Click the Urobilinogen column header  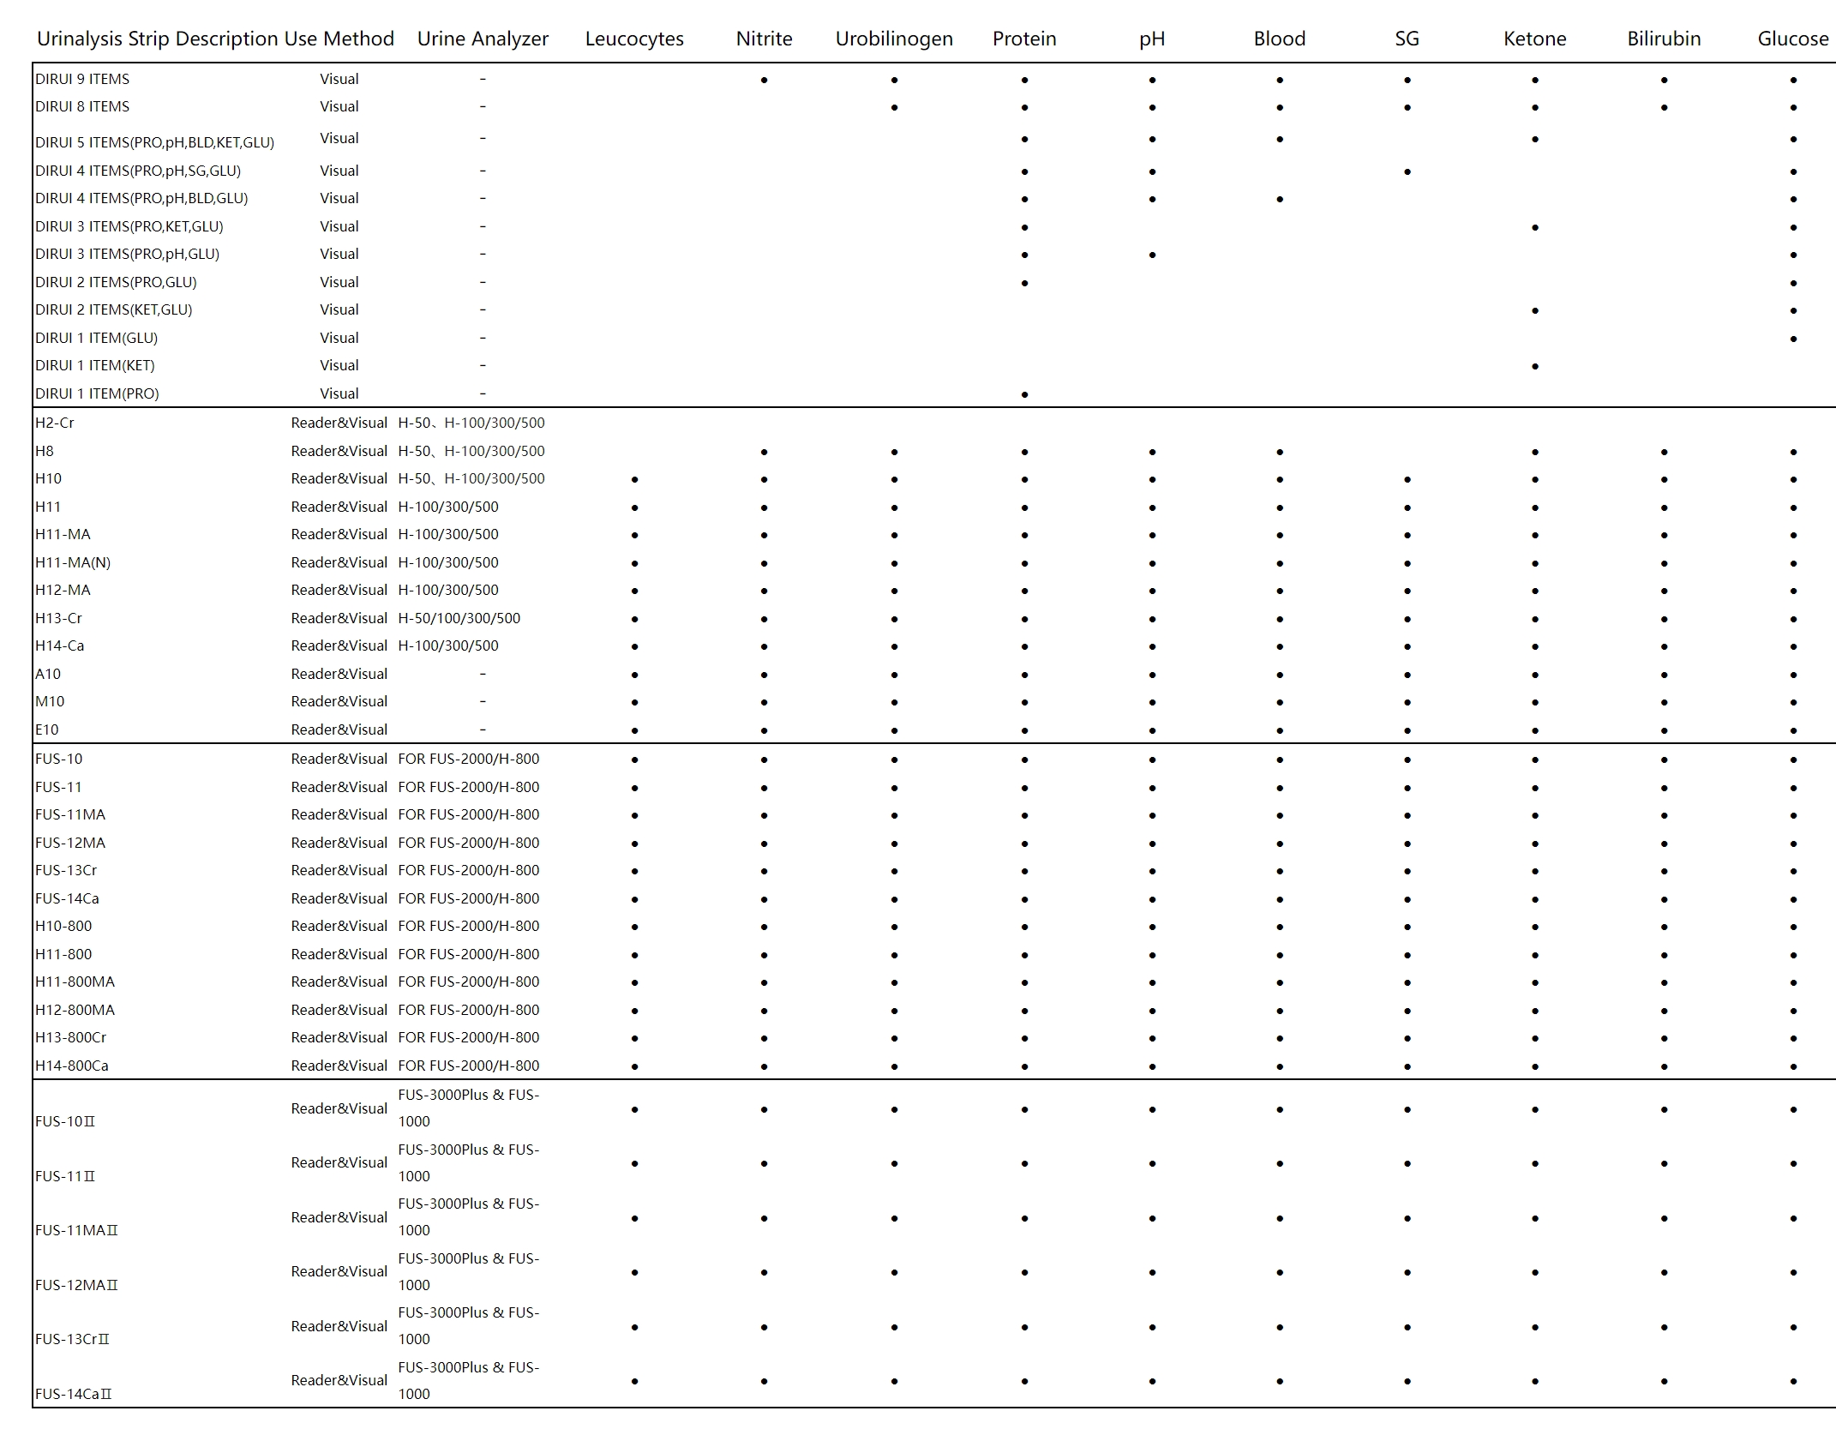pos(894,39)
